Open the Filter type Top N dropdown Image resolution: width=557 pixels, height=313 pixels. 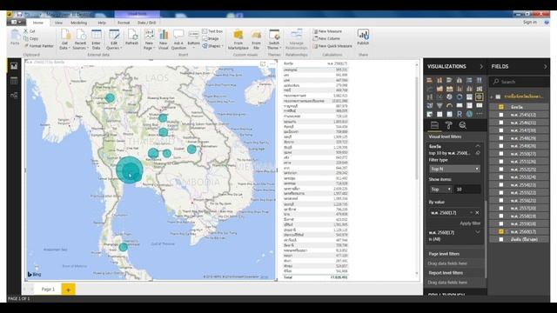tap(454, 169)
